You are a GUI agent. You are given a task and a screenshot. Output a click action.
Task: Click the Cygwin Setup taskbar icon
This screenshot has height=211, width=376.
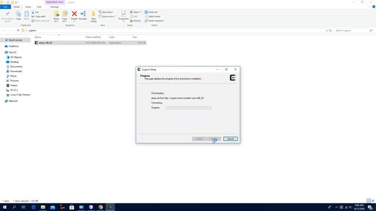tap(110, 207)
